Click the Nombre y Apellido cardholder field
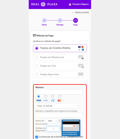120x139 pixels. (x=59, y=115)
